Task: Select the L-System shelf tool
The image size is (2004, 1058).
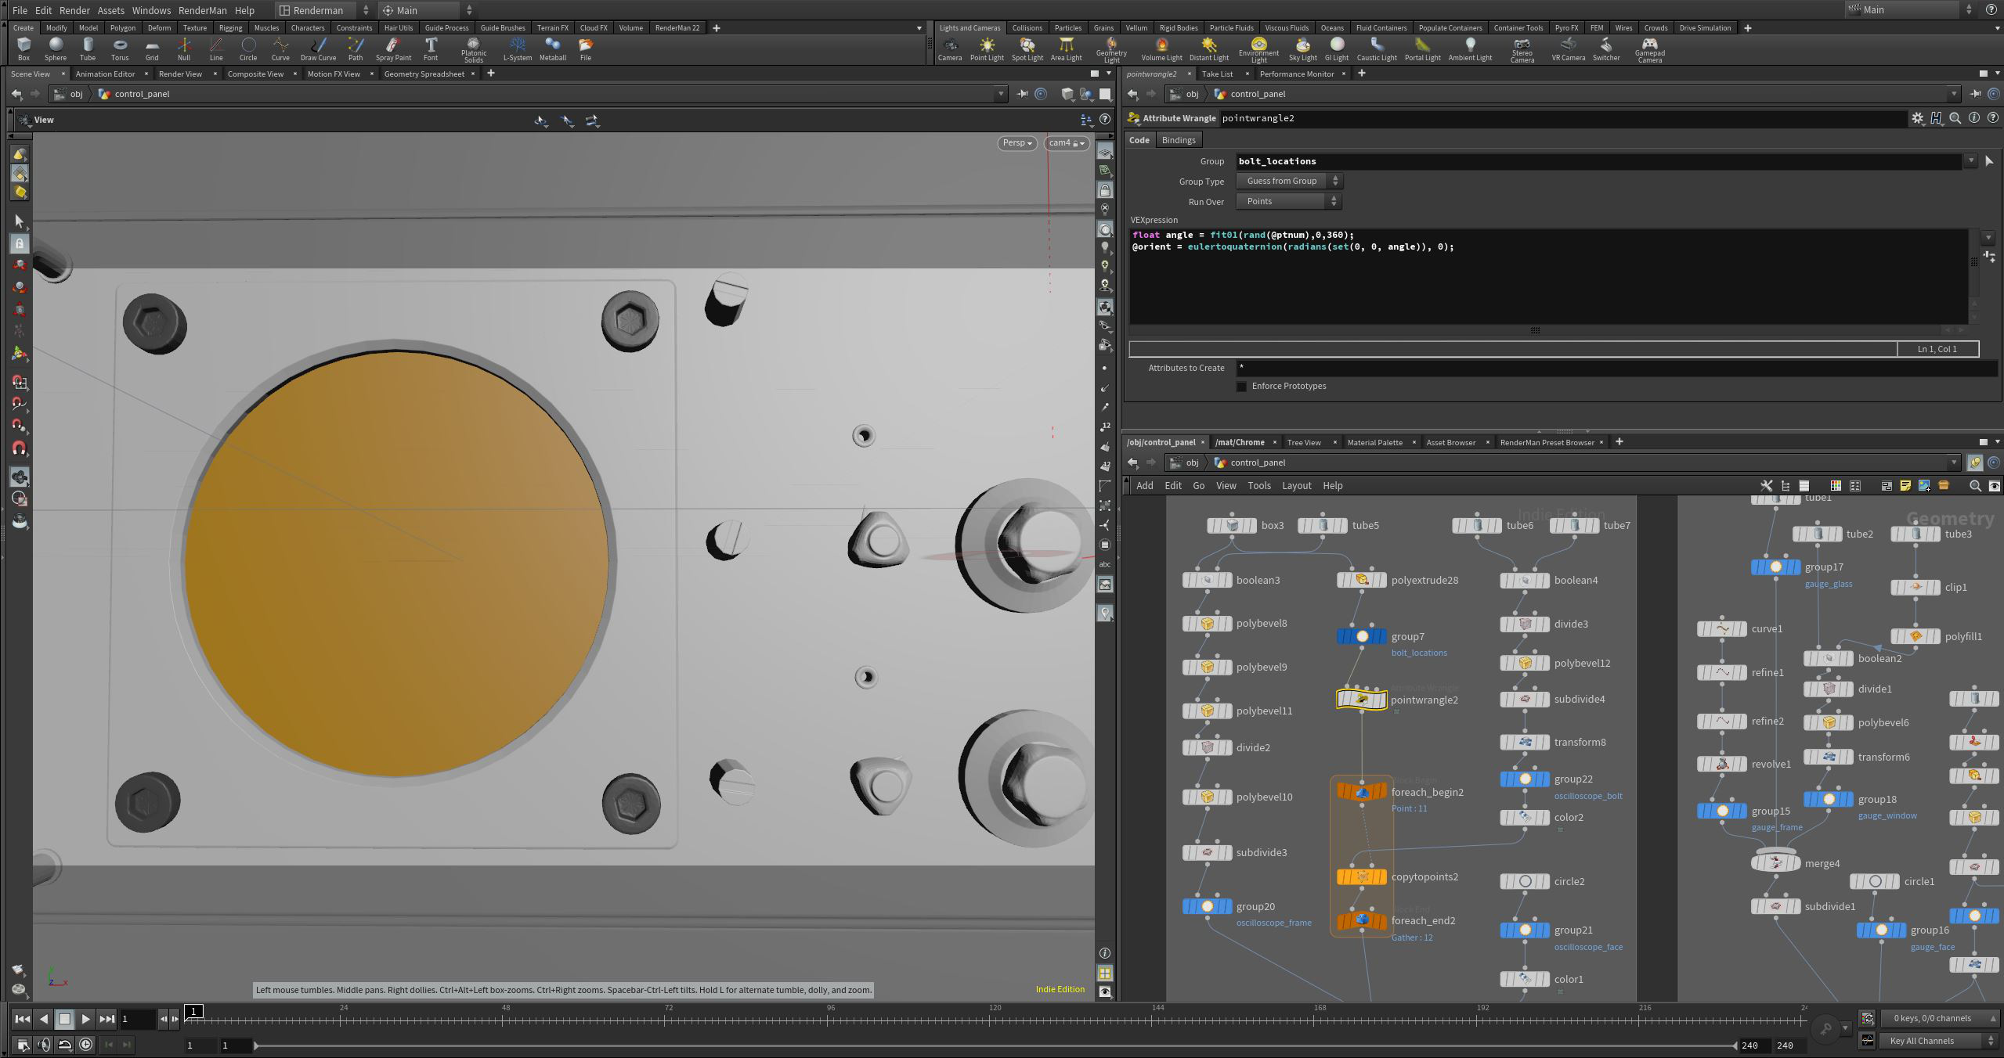Action: click(517, 49)
